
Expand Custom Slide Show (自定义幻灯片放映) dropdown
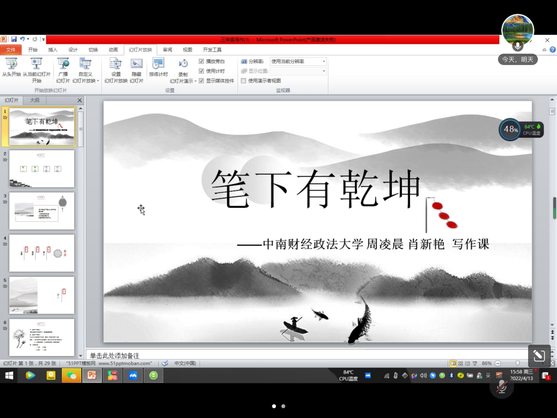[86, 81]
